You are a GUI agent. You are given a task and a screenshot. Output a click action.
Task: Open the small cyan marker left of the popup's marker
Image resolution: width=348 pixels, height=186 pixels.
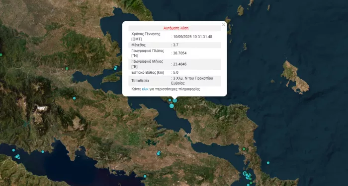coord(170,100)
